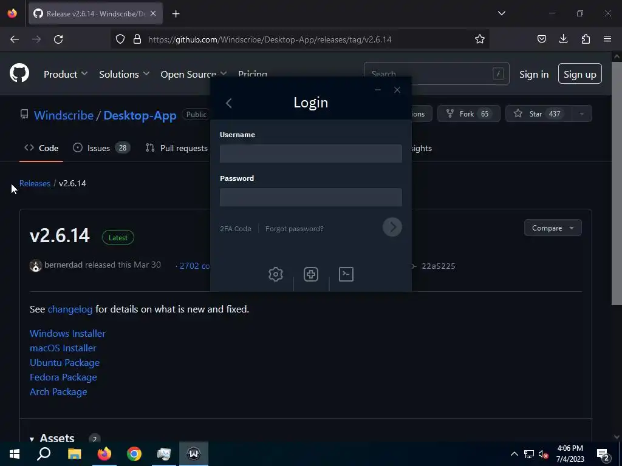Open Windows Start menu
622x466 pixels.
(15, 454)
